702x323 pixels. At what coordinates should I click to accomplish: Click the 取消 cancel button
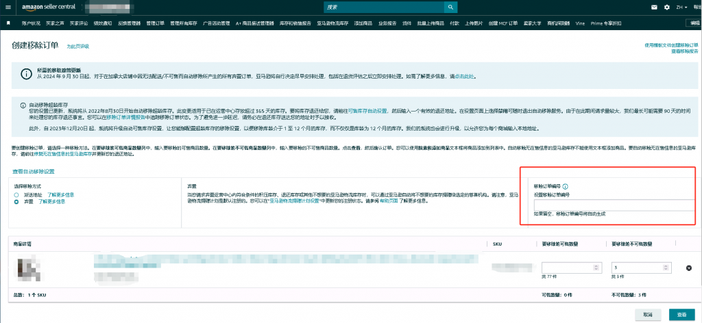click(648, 315)
